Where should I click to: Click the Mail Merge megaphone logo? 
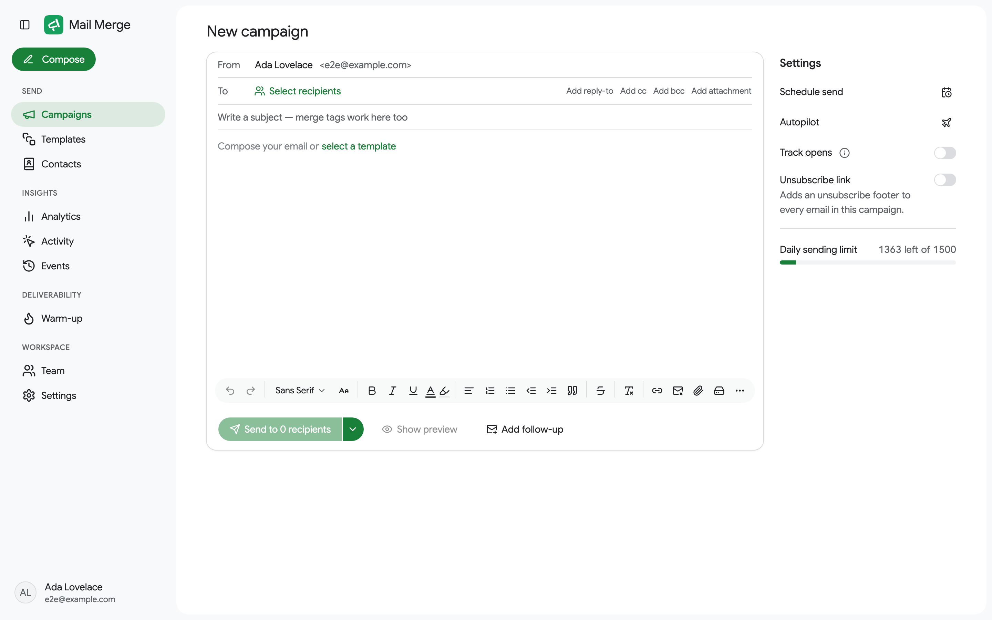pos(54,25)
